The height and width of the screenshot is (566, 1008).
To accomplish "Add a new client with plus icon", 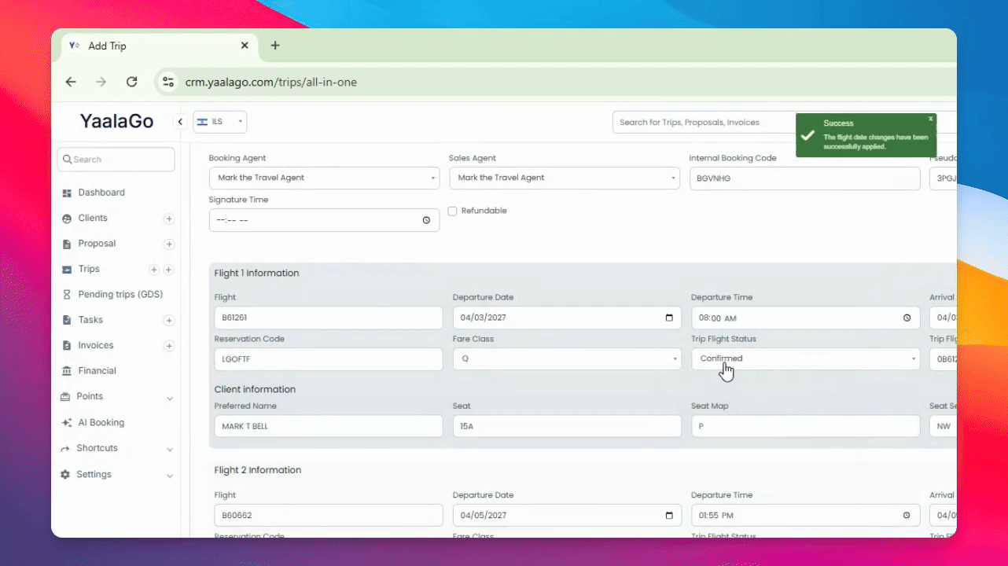I will tap(168, 219).
